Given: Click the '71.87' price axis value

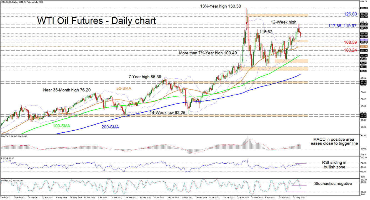Looking at the screenshot, I should [x=364, y=99].
